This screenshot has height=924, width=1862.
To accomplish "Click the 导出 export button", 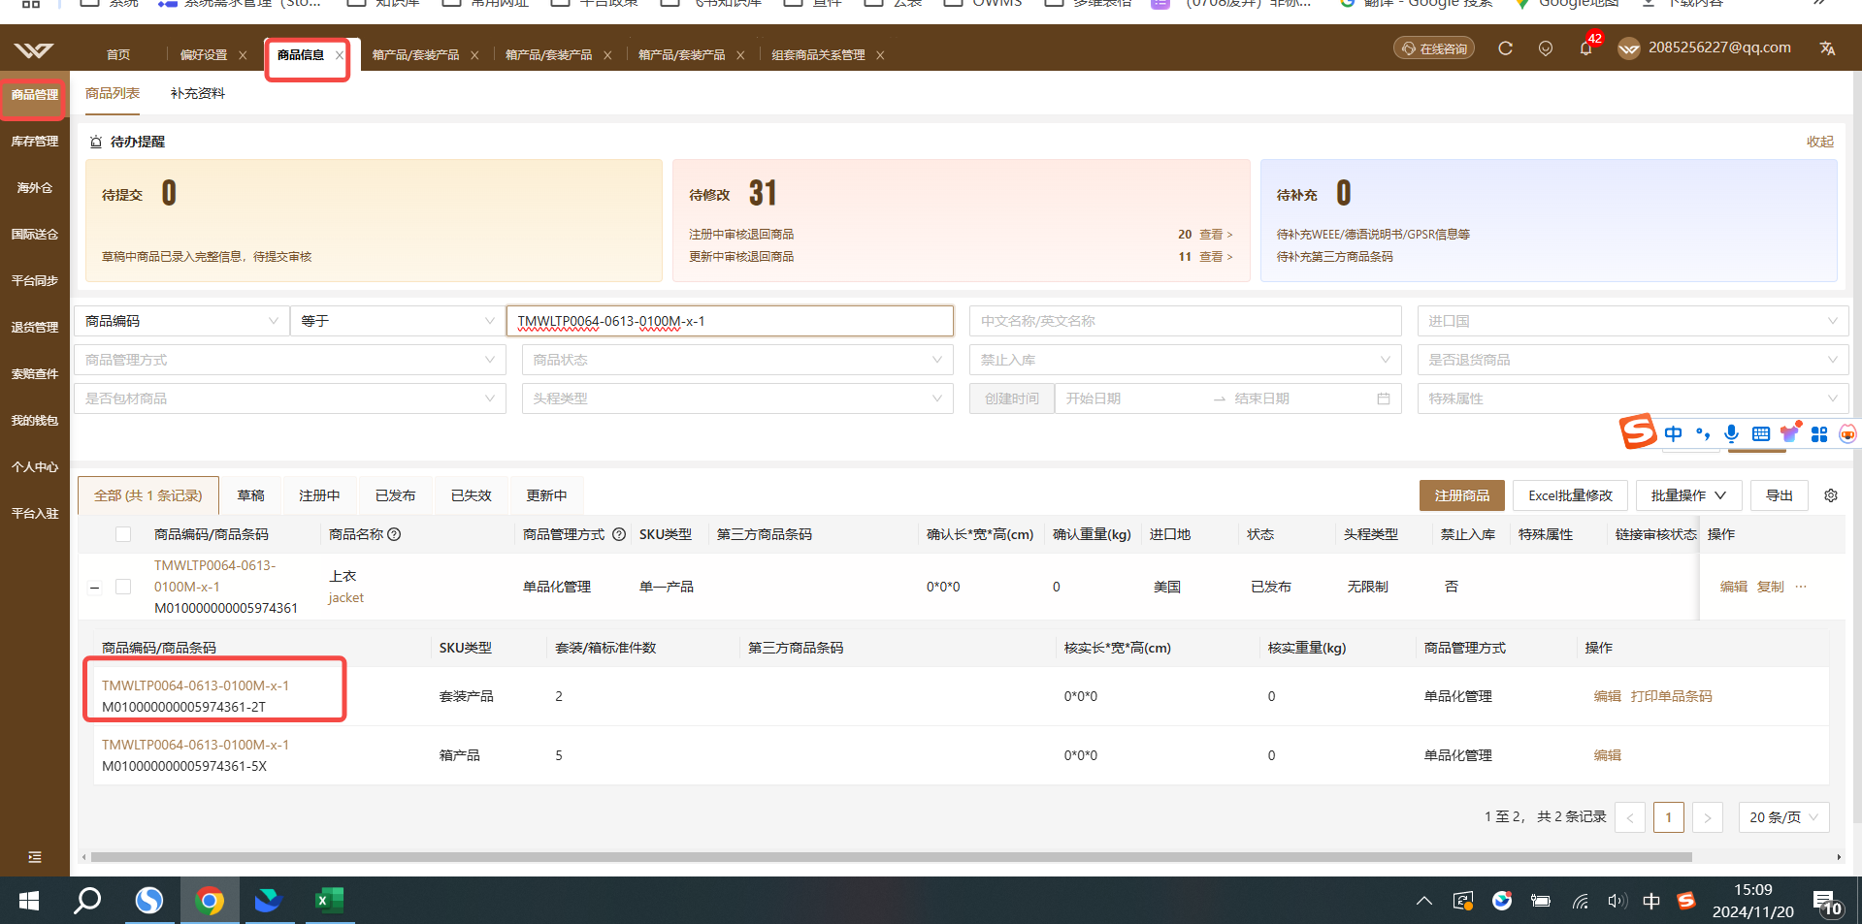I will tap(1780, 495).
